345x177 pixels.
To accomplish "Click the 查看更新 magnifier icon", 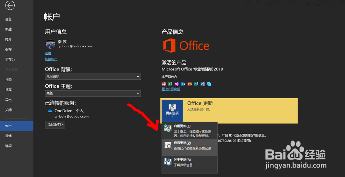I will [x=168, y=145].
